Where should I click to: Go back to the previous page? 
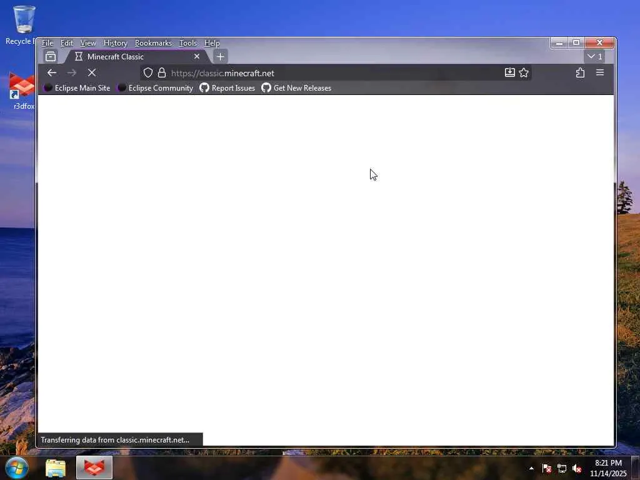(x=52, y=72)
